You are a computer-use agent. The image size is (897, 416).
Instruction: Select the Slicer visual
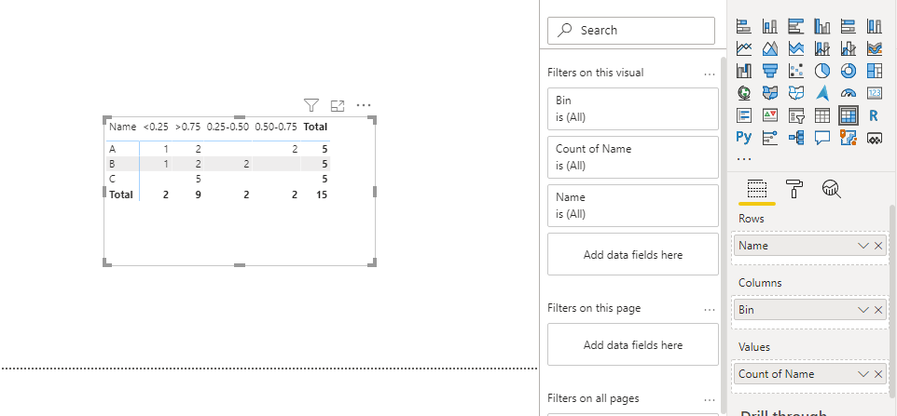(x=795, y=115)
